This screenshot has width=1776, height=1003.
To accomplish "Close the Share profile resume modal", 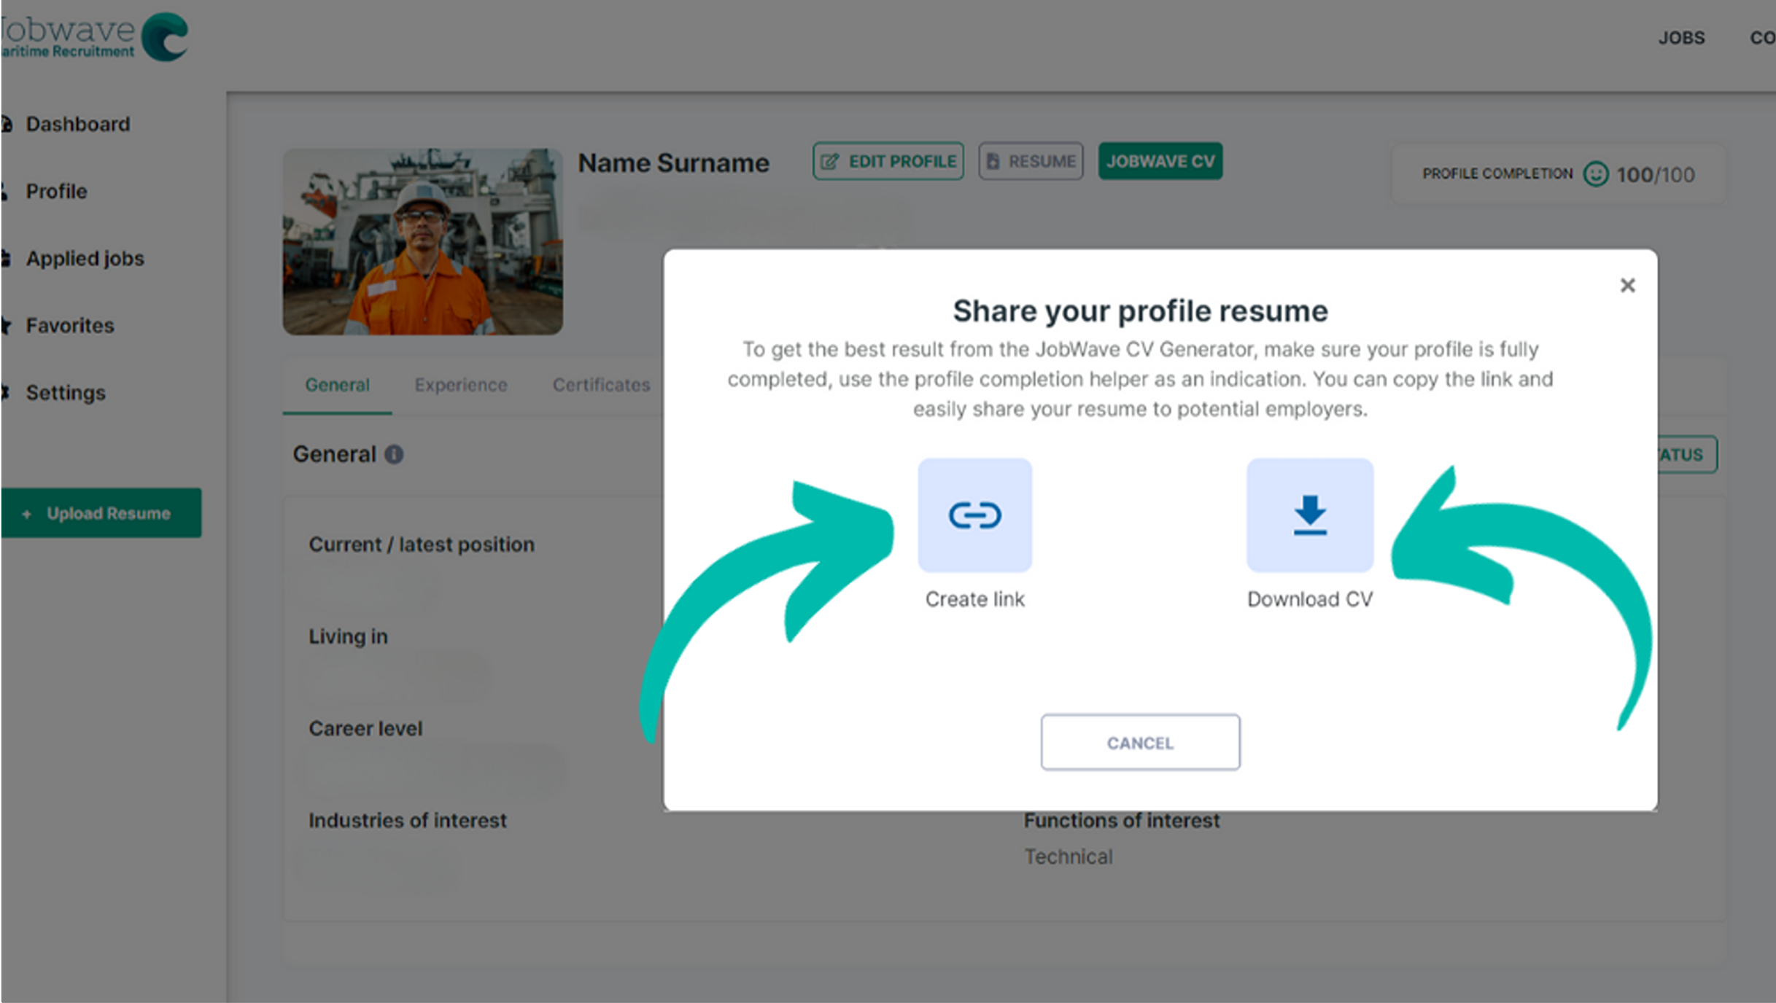I will (1627, 285).
